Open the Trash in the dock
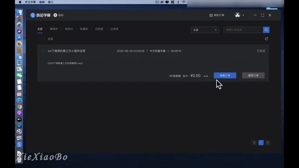The width and height of the screenshot is (299, 168). pos(19,160)
